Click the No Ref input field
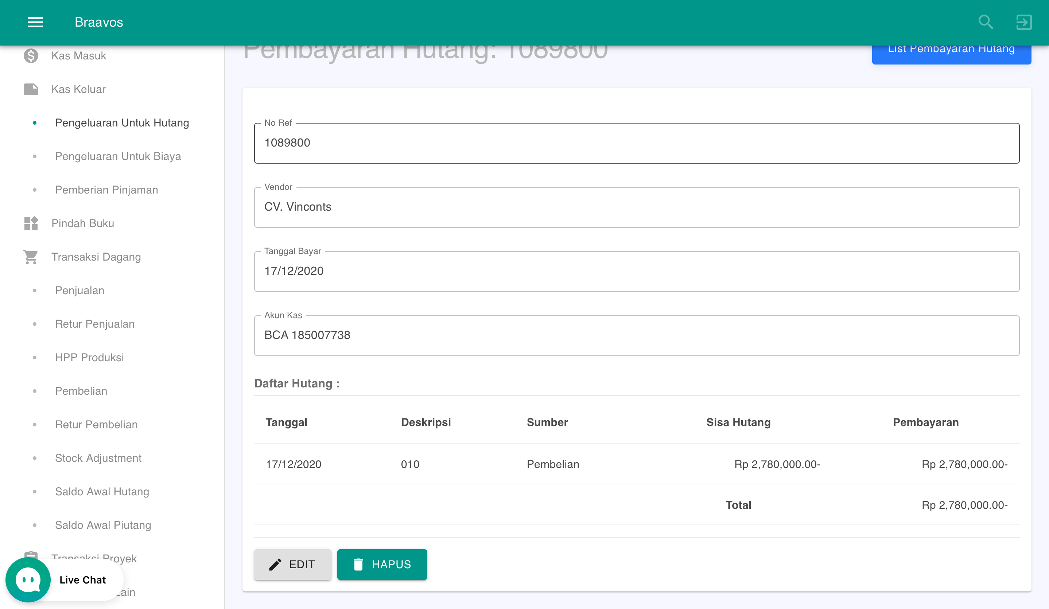The width and height of the screenshot is (1049, 609). point(637,143)
